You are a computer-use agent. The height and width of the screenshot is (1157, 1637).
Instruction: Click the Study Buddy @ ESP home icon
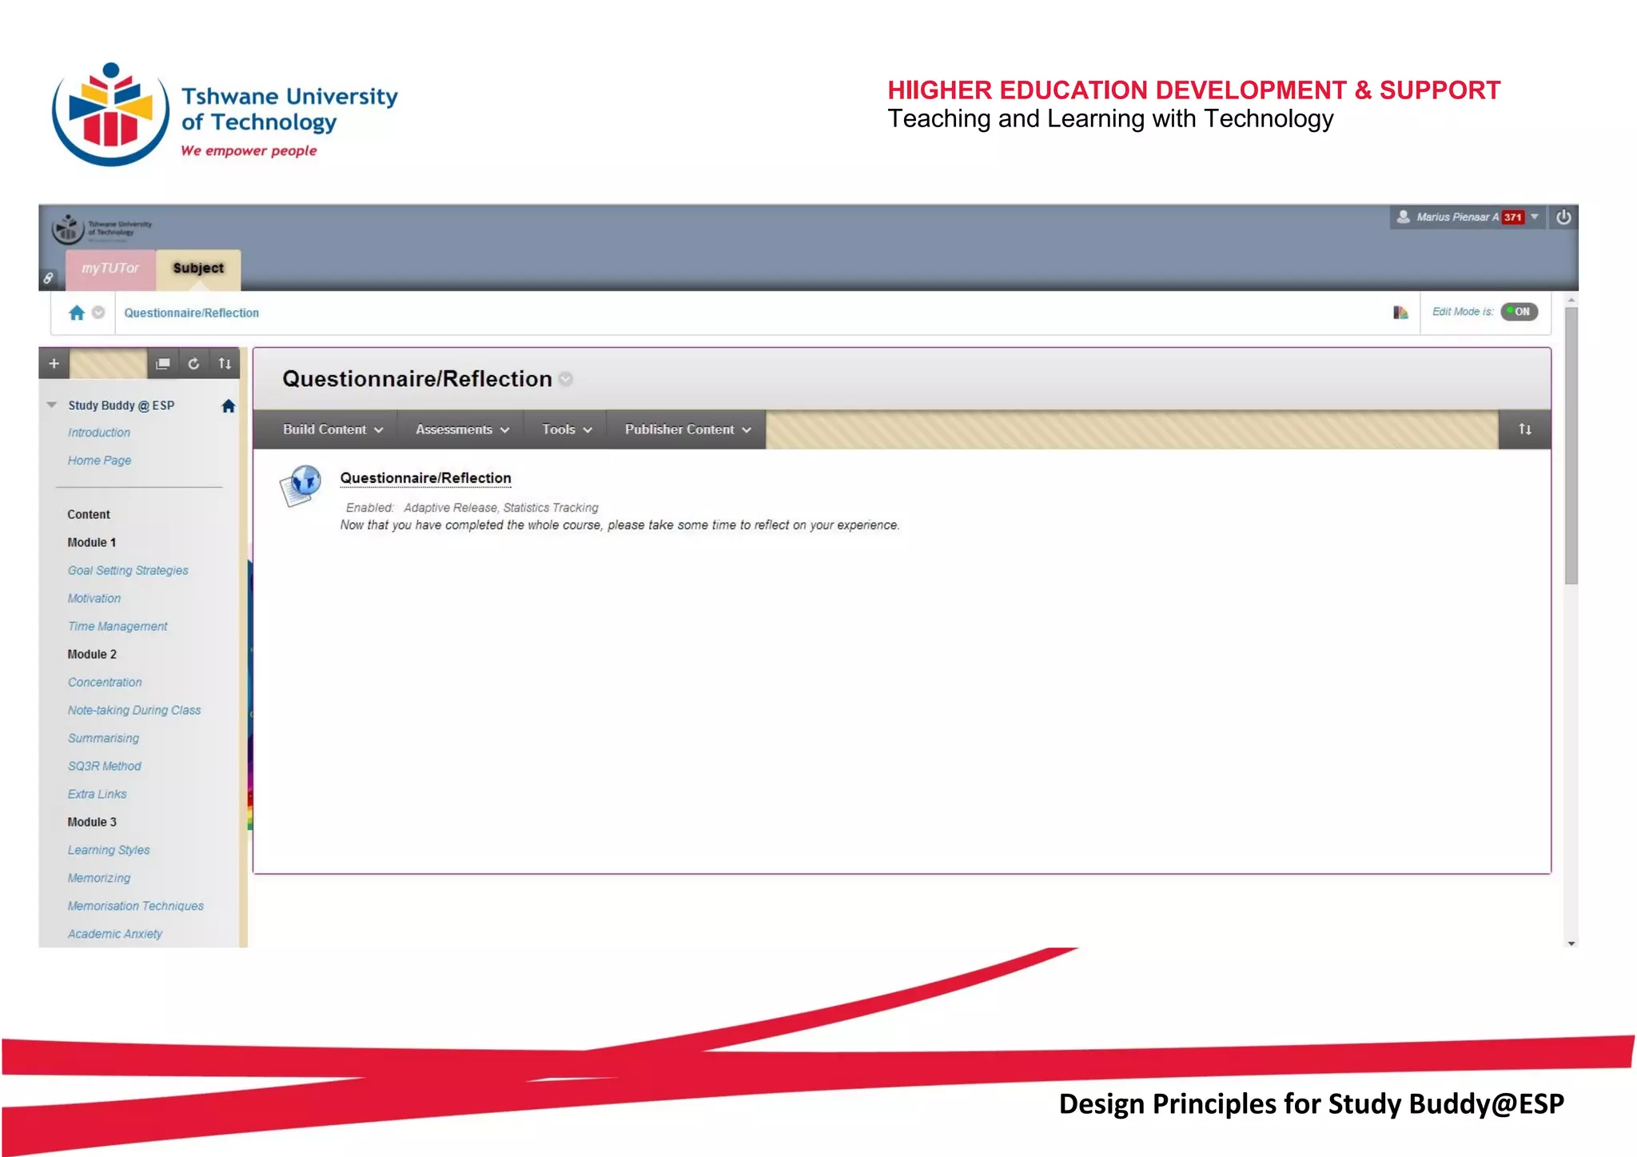[x=229, y=406]
